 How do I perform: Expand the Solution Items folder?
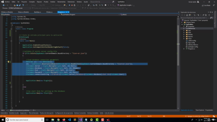click(182, 22)
